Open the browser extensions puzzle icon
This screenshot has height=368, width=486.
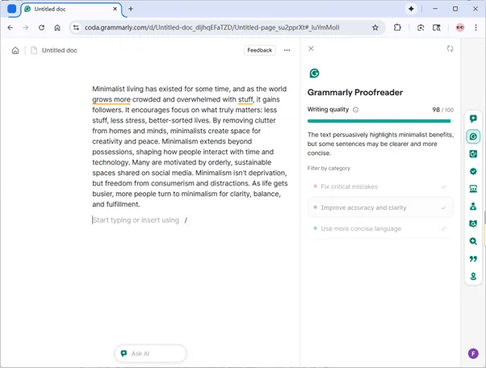click(397, 27)
